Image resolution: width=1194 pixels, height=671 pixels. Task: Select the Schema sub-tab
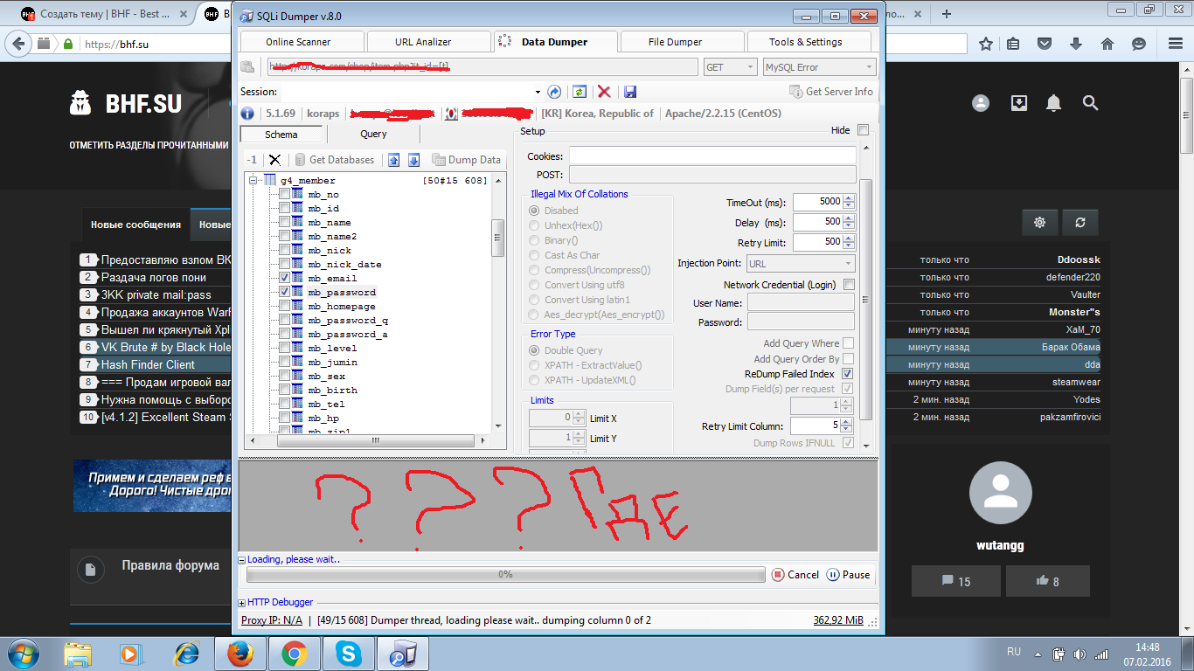click(281, 135)
